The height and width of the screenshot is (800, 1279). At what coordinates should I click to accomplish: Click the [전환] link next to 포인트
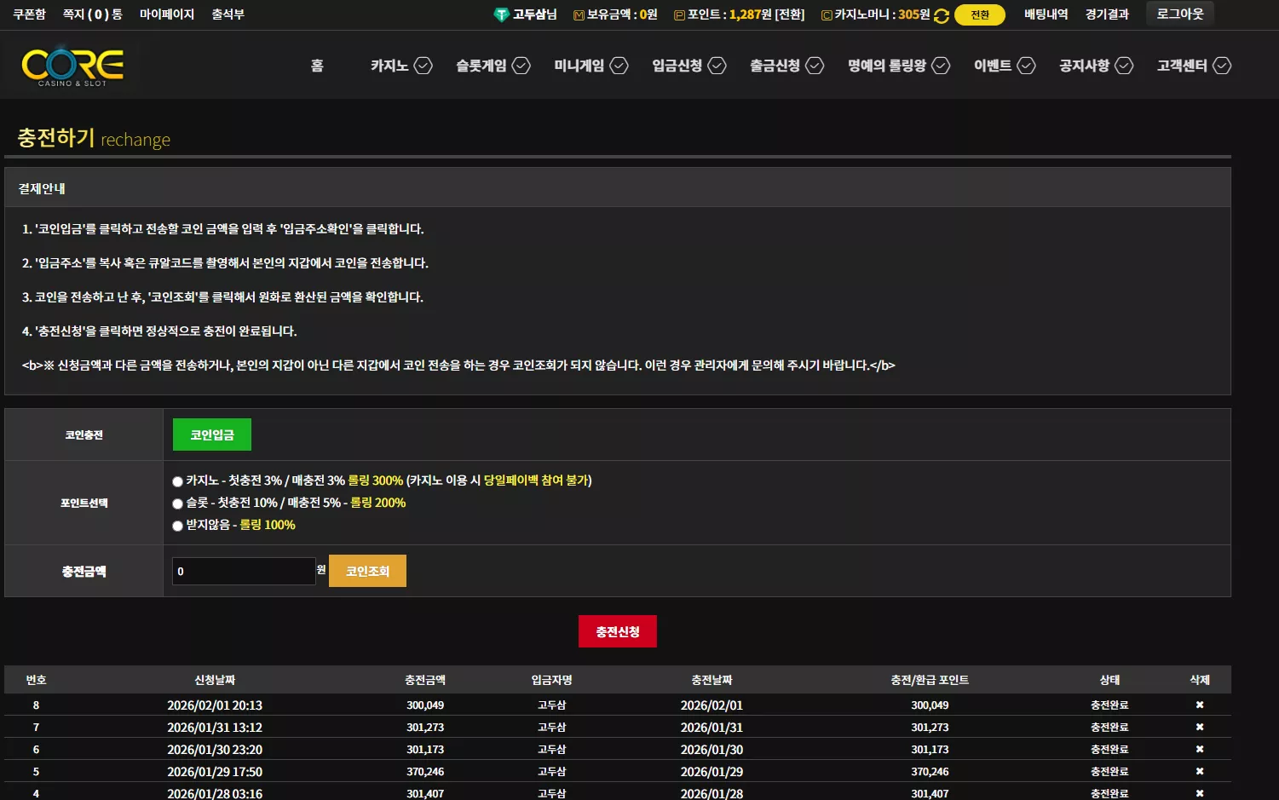pyautogui.click(x=790, y=14)
